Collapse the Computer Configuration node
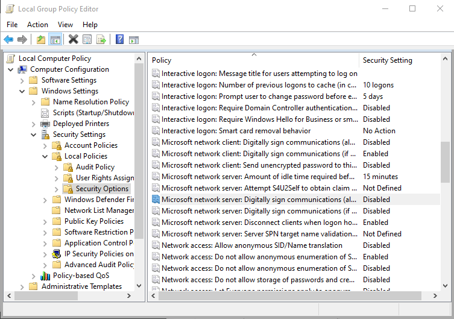This screenshot has height=319, width=454. pos(11,69)
